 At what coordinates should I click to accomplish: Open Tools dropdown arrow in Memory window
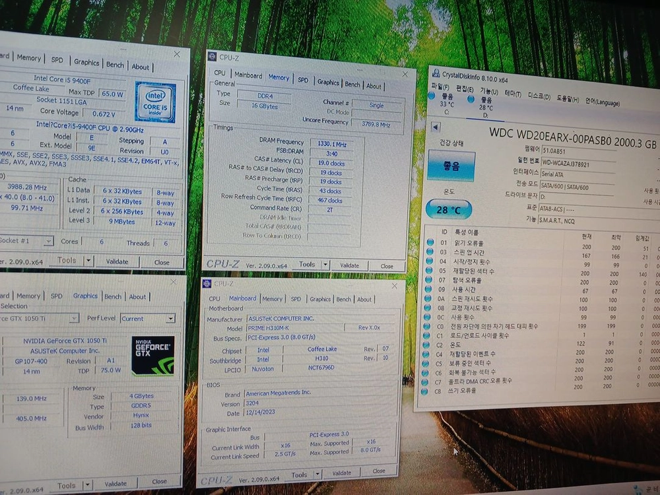(x=325, y=265)
